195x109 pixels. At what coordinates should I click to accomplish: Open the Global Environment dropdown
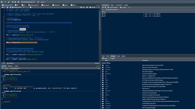tap(112, 10)
